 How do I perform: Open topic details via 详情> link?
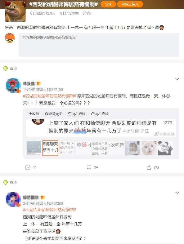click(x=87, y=13)
